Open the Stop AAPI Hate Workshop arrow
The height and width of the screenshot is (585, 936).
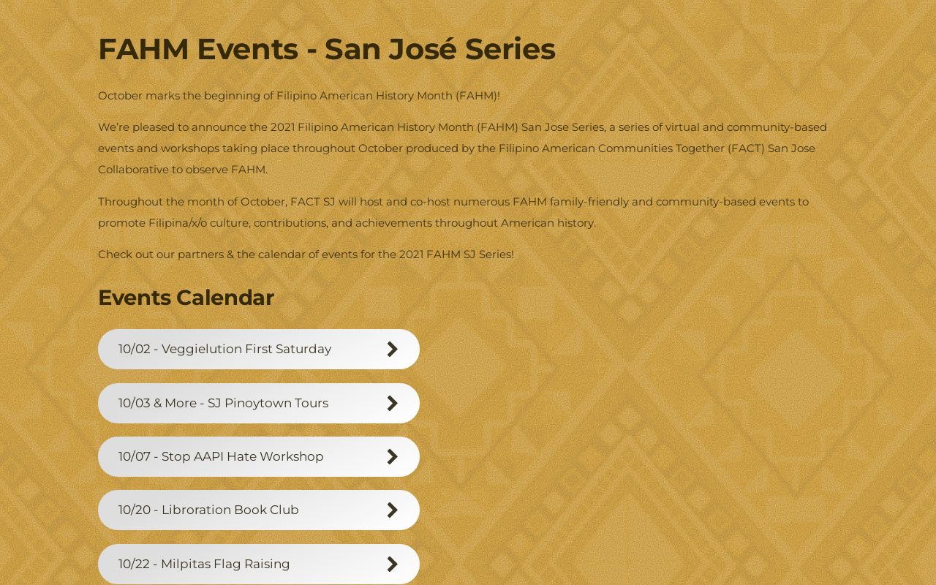393,456
